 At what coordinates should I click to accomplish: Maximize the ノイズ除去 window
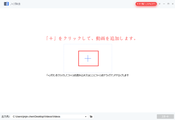(x=168, y=4)
